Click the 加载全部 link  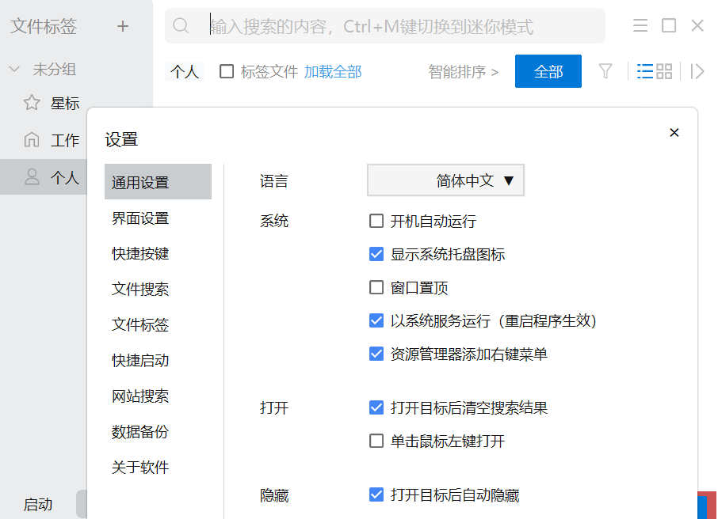pyautogui.click(x=333, y=72)
